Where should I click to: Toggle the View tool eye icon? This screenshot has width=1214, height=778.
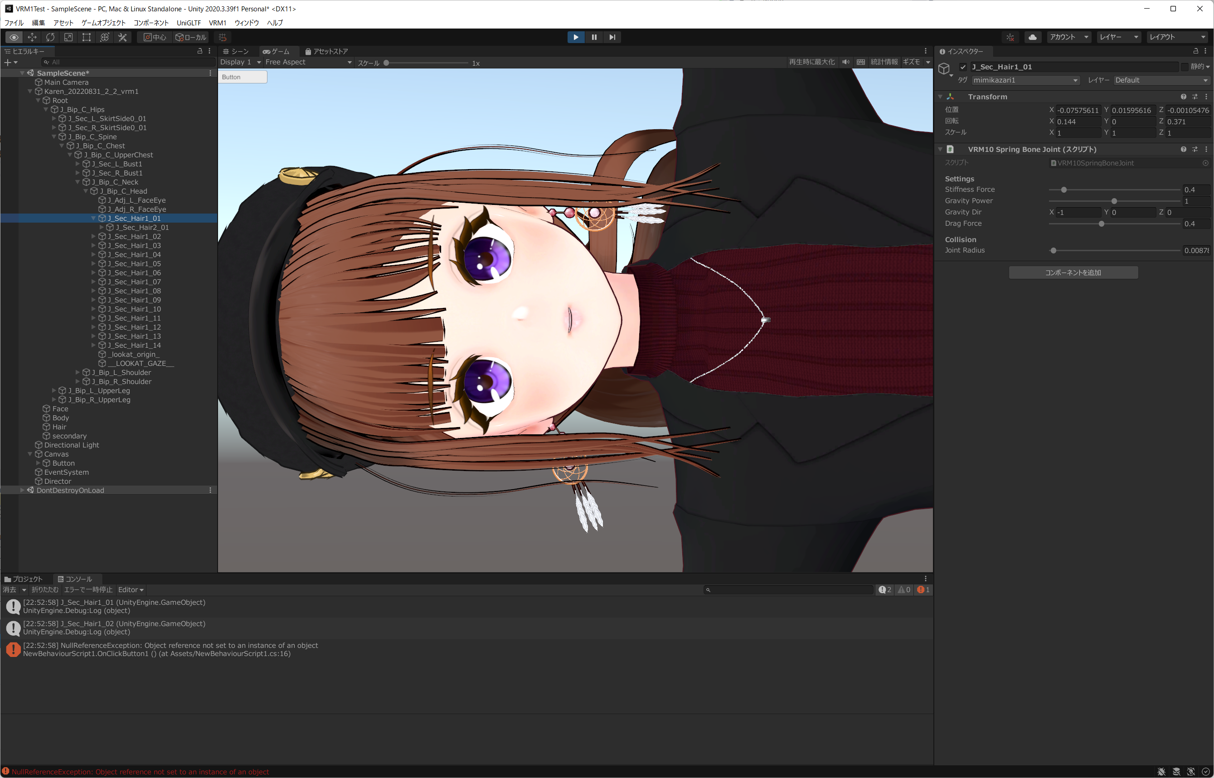(x=14, y=37)
